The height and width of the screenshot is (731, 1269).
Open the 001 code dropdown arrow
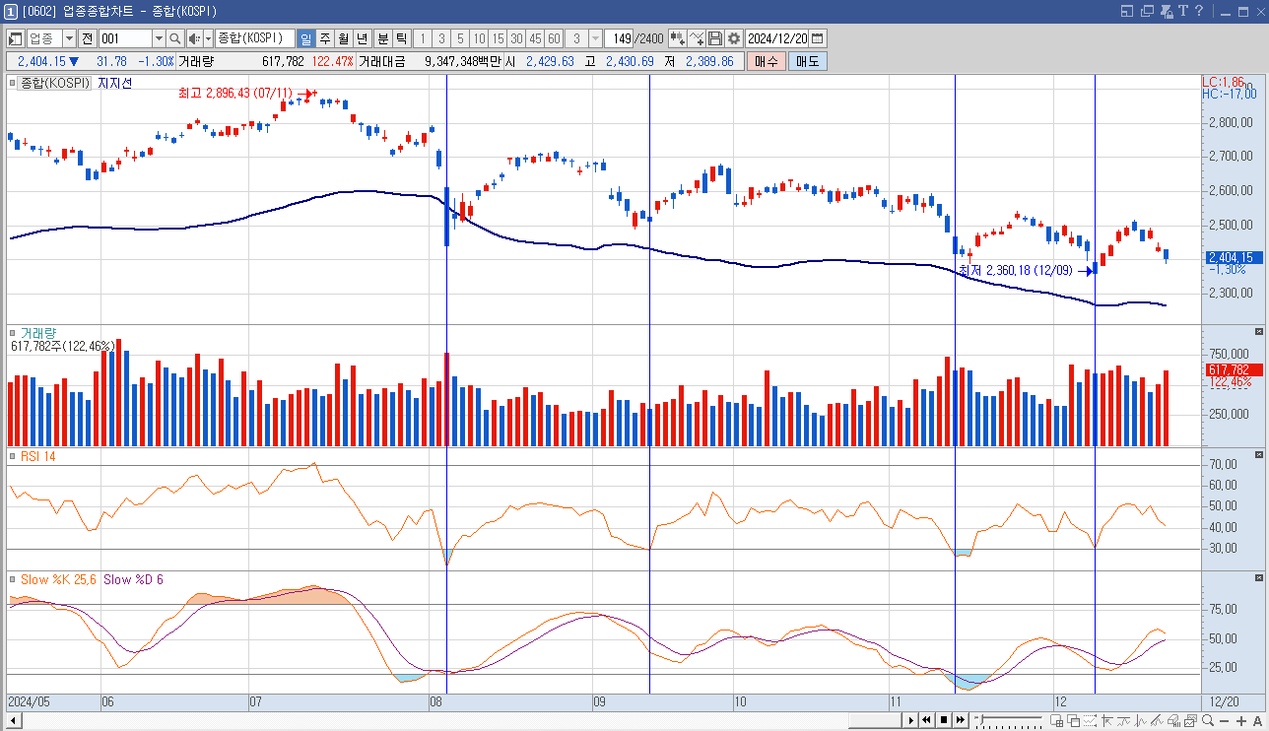pos(159,38)
